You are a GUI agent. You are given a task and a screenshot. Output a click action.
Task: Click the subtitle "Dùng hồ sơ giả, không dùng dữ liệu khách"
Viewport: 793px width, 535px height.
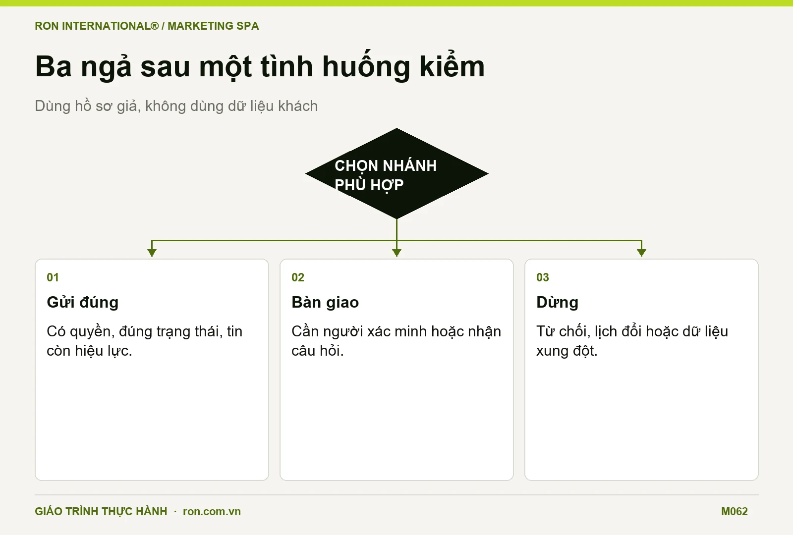coord(176,106)
